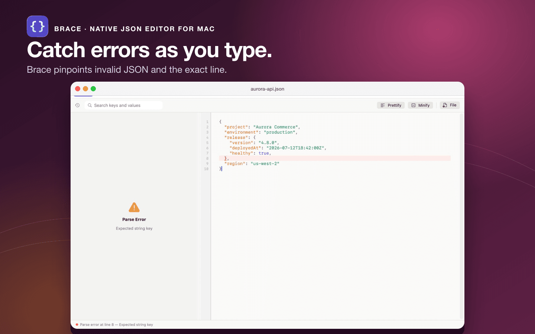Image resolution: width=535 pixels, height=334 pixels.
Task: Focus the Search keys and values field
Action: 123,105
